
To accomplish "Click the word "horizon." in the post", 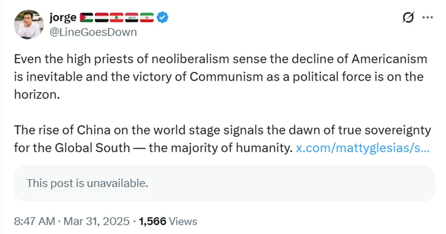I will (36, 94).
